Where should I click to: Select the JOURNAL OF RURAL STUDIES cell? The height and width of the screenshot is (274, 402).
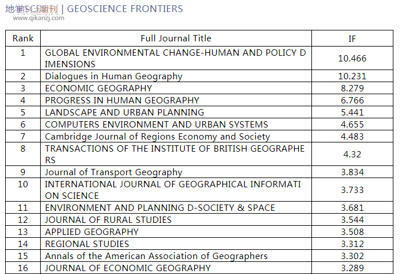108,219
